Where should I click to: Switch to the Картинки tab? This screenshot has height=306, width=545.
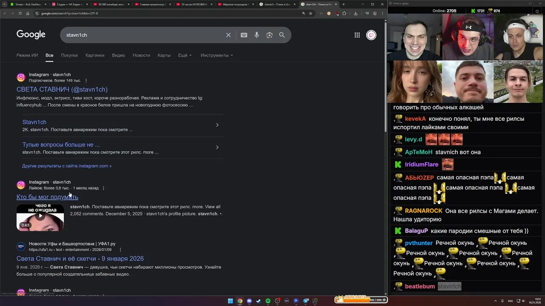click(x=95, y=55)
